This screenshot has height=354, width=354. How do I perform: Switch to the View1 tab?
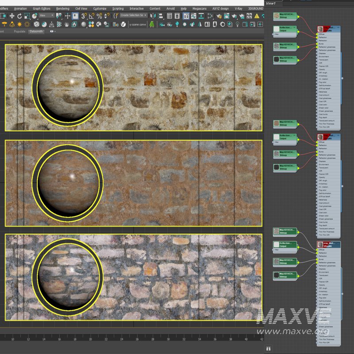[272, 4]
